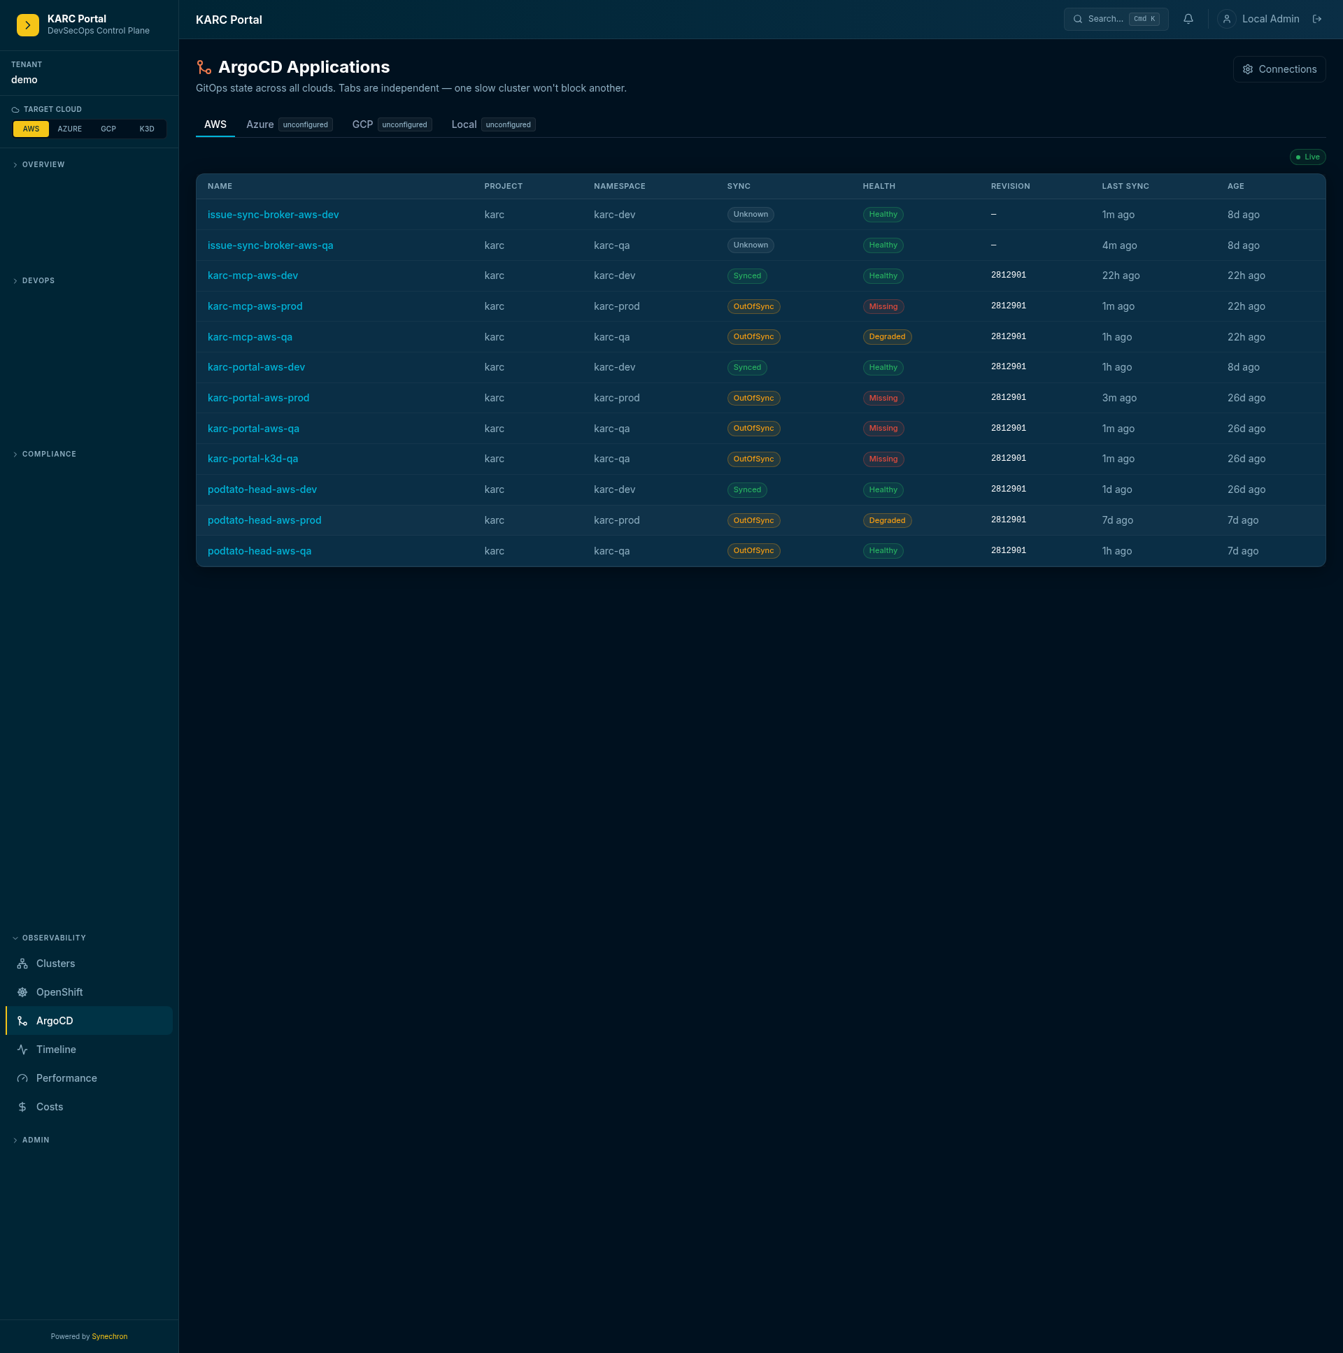Open the karc-portal-aws-qa application

pos(254,429)
